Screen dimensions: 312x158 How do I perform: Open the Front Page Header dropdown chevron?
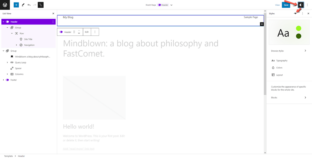172,5
